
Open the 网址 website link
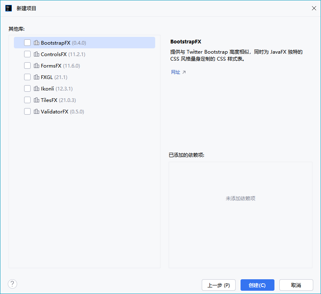176,72
